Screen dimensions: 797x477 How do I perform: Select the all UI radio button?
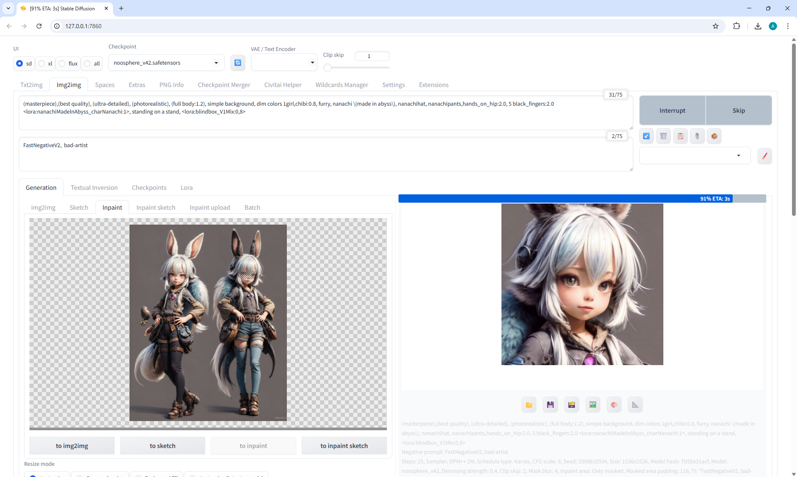[x=88, y=63]
